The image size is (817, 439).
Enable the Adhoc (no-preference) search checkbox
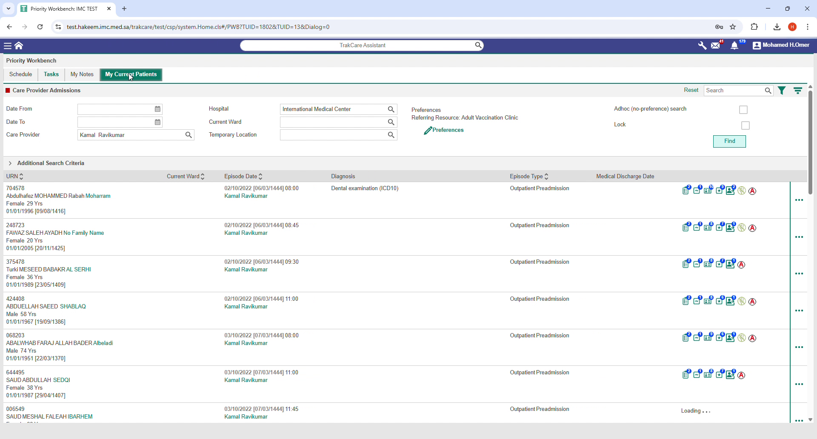click(x=743, y=109)
